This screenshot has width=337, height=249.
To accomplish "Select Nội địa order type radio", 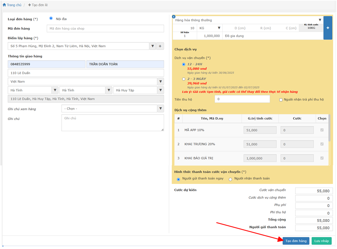I will click(x=51, y=18).
